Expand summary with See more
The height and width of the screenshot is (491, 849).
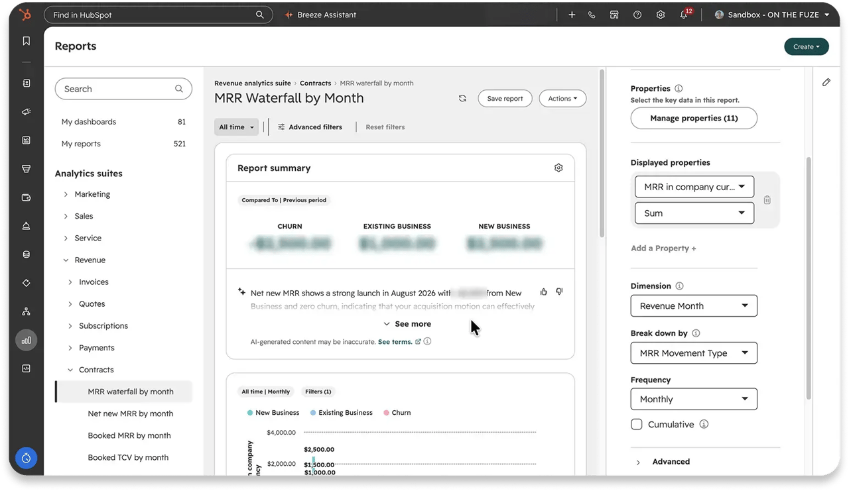tap(407, 324)
